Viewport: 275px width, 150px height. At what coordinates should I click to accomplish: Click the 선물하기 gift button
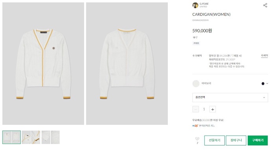pos(214,140)
